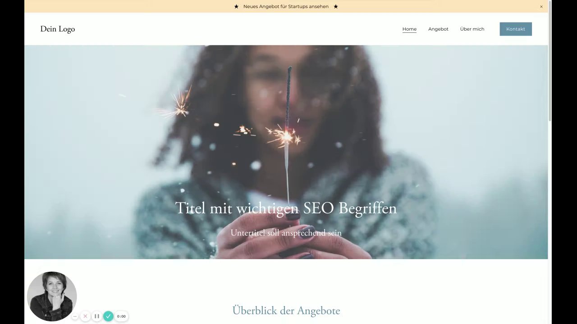This screenshot has width=577, height=324.
Task: Click the circular webcam portrait bubble
Action: [52, 296]
